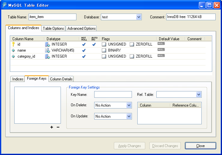
Task: Click the Column Name header
Action: pos(27,39)
